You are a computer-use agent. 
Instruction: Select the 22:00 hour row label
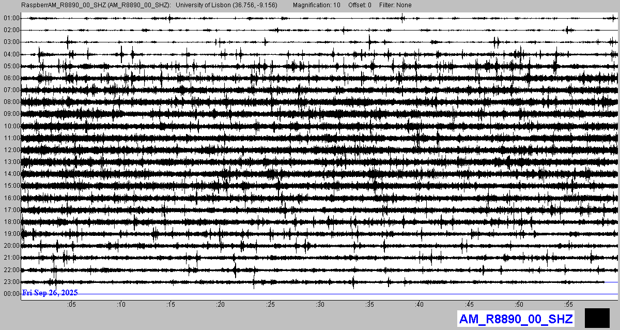coord(11,270)
